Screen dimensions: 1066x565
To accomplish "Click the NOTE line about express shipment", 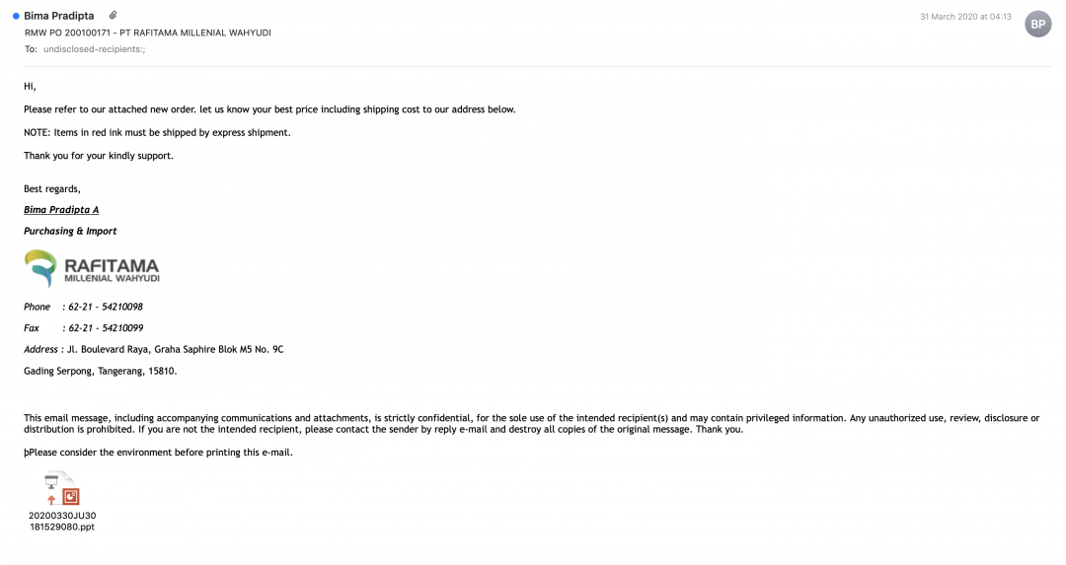I will (157, 132).
